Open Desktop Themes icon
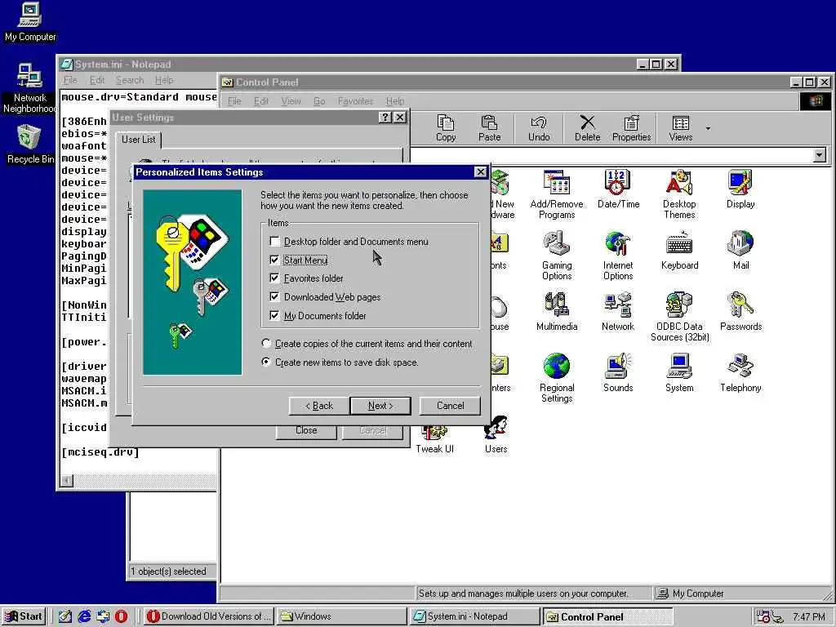The image size is (836, 627). [x=679, y=194]
